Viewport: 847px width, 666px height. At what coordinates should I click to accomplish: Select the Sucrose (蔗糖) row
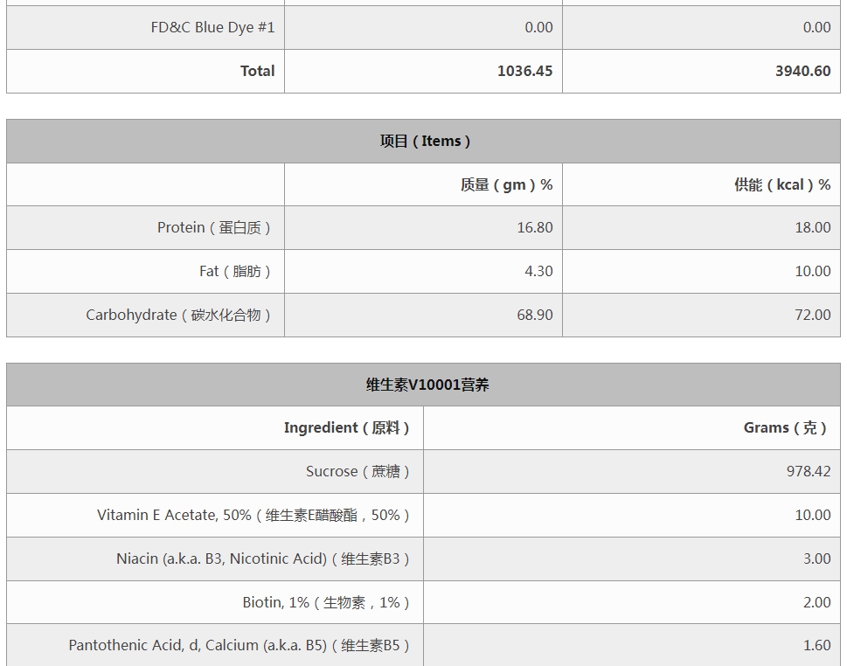click(x=423, y=472)
